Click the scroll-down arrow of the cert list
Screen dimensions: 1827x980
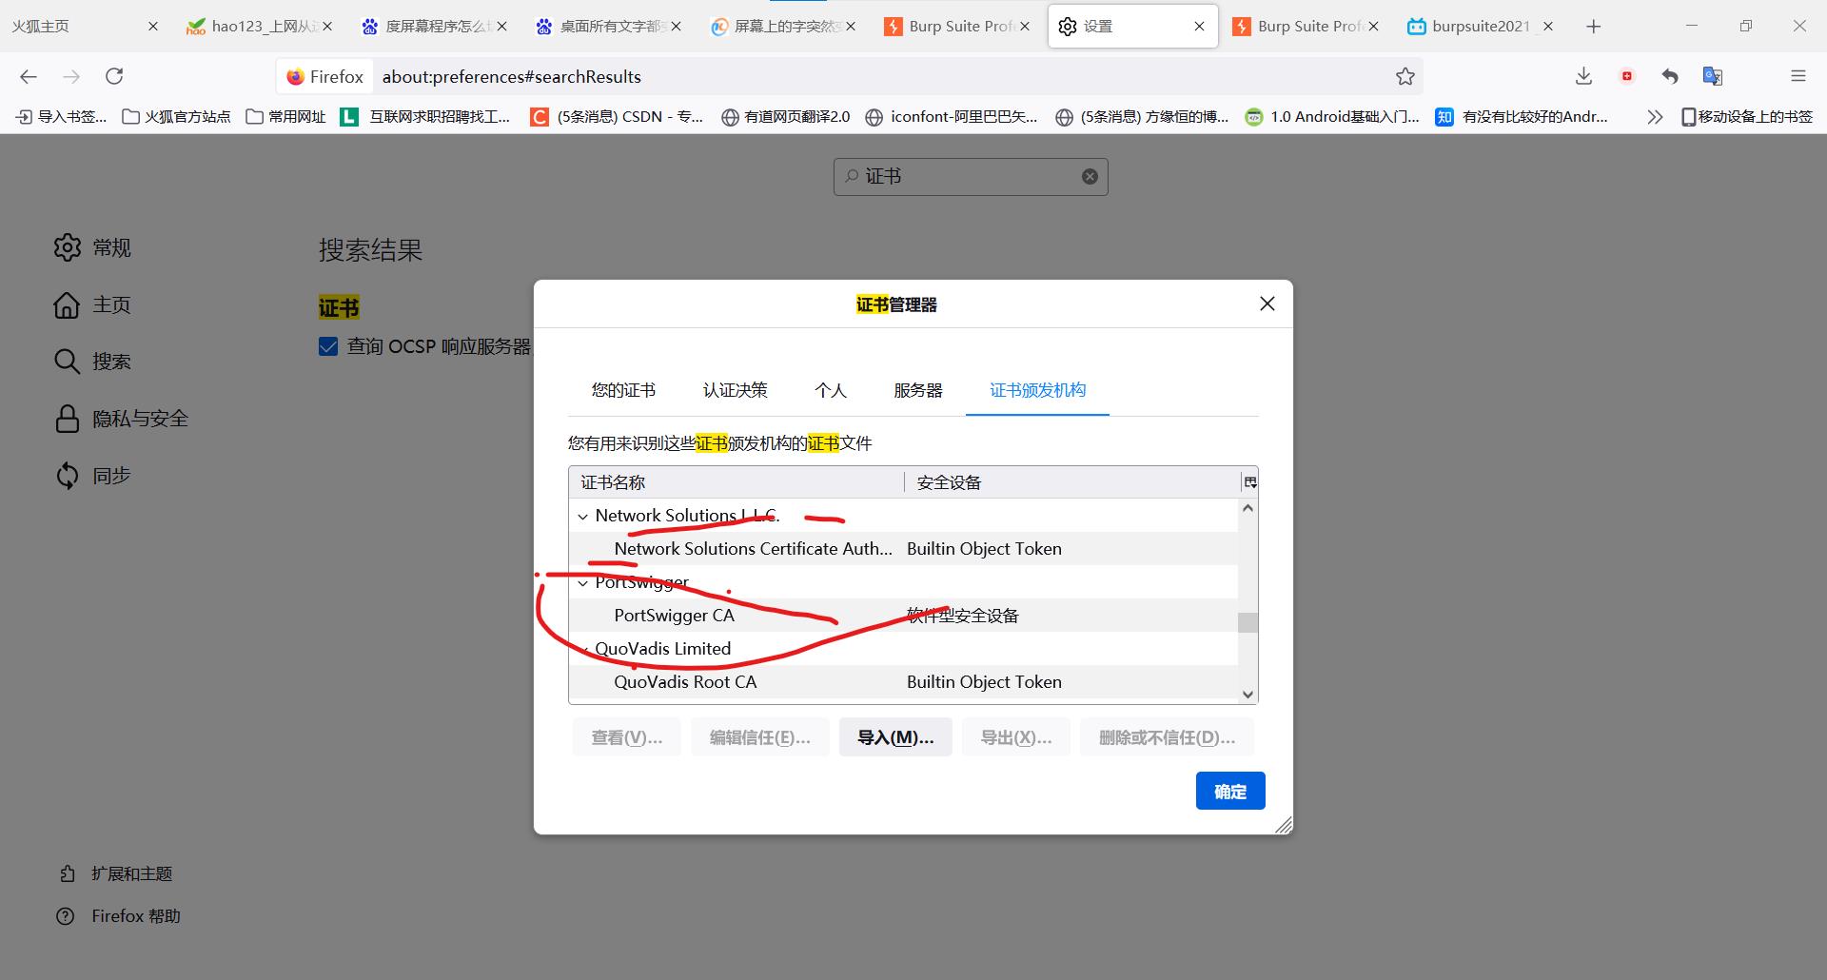1247,695
